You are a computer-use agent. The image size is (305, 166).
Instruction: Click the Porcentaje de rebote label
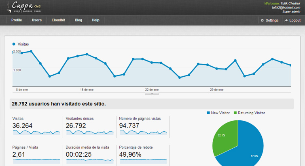click(136, 147)
